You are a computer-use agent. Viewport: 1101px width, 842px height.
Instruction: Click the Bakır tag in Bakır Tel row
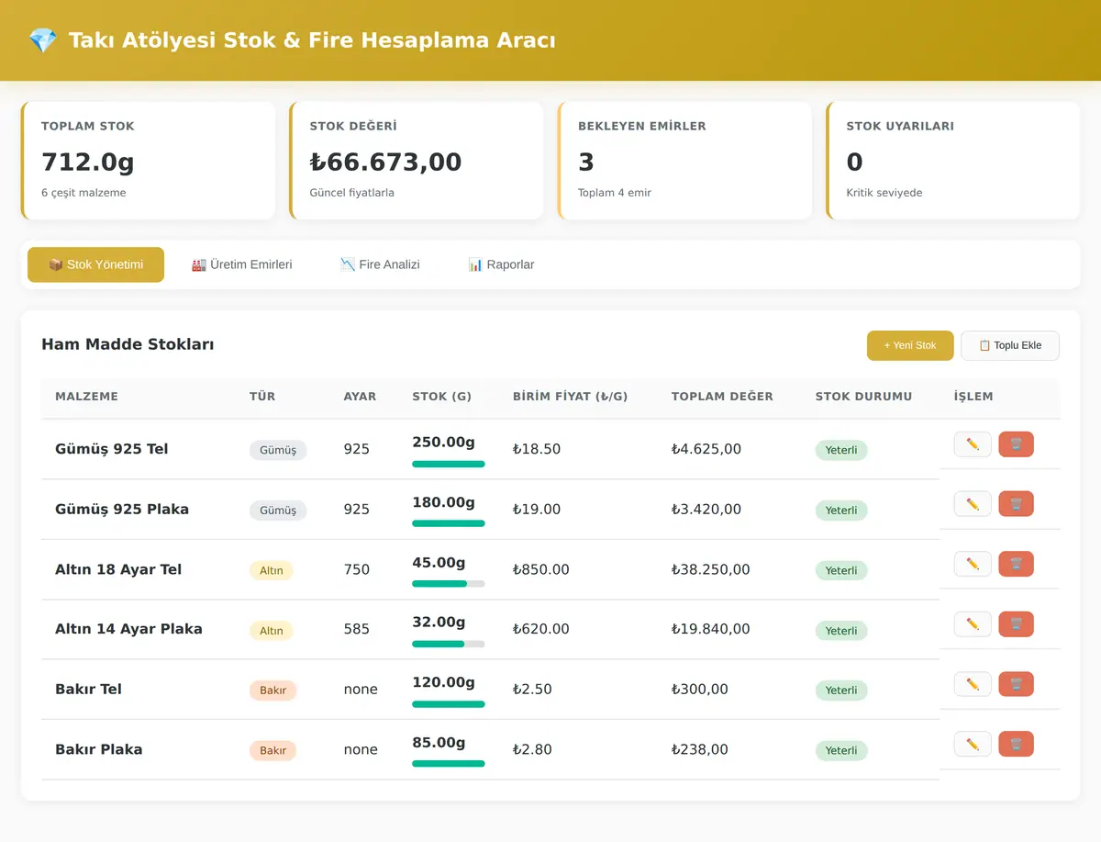pyautogui.click(x=272, y=690)
